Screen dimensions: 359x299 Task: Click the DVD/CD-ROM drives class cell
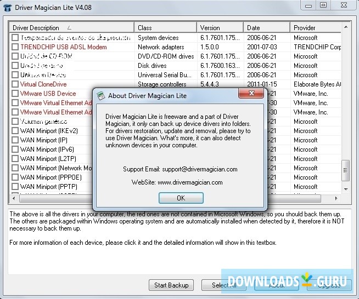(x=166, y=56)
